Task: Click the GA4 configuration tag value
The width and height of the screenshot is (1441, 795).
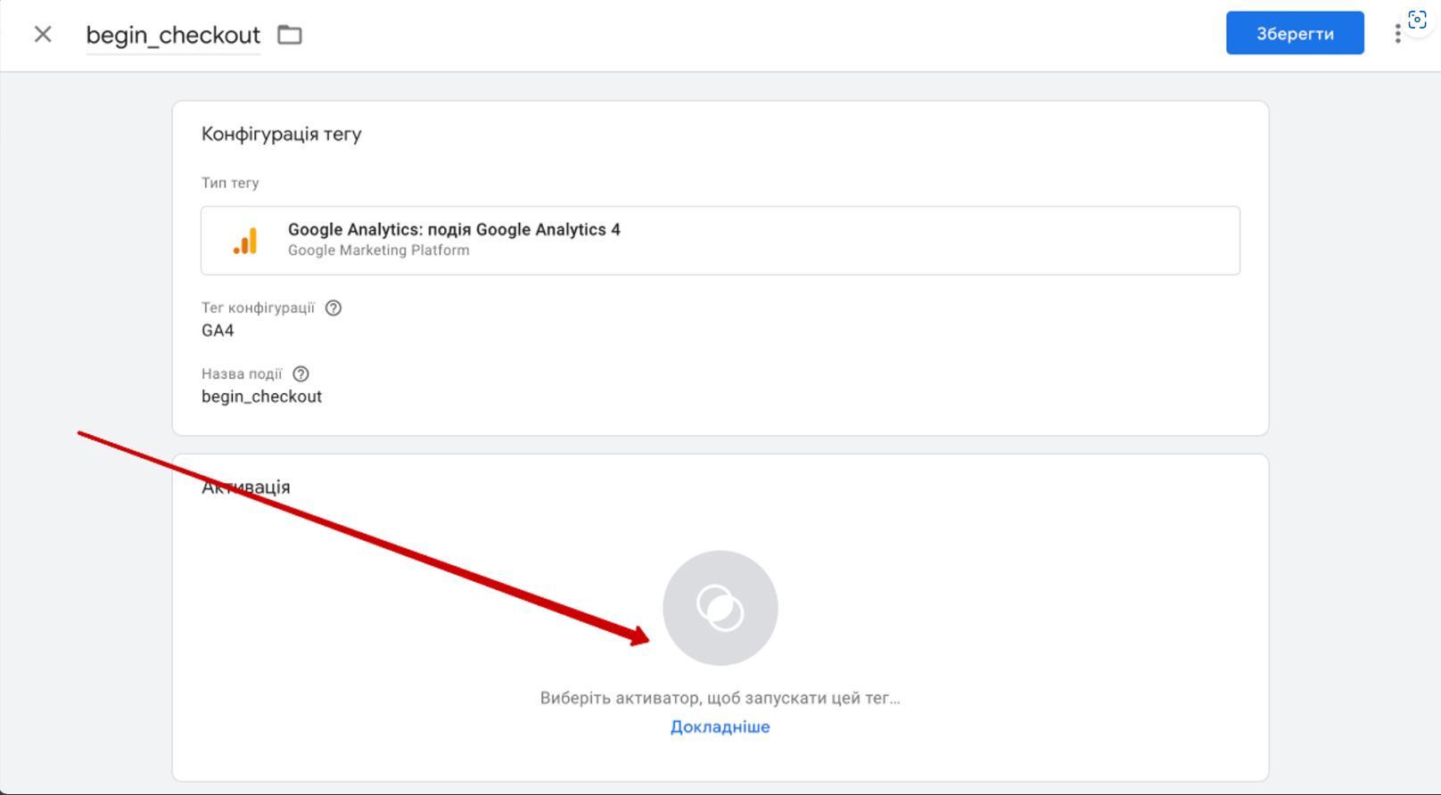Action: point(218,331)
